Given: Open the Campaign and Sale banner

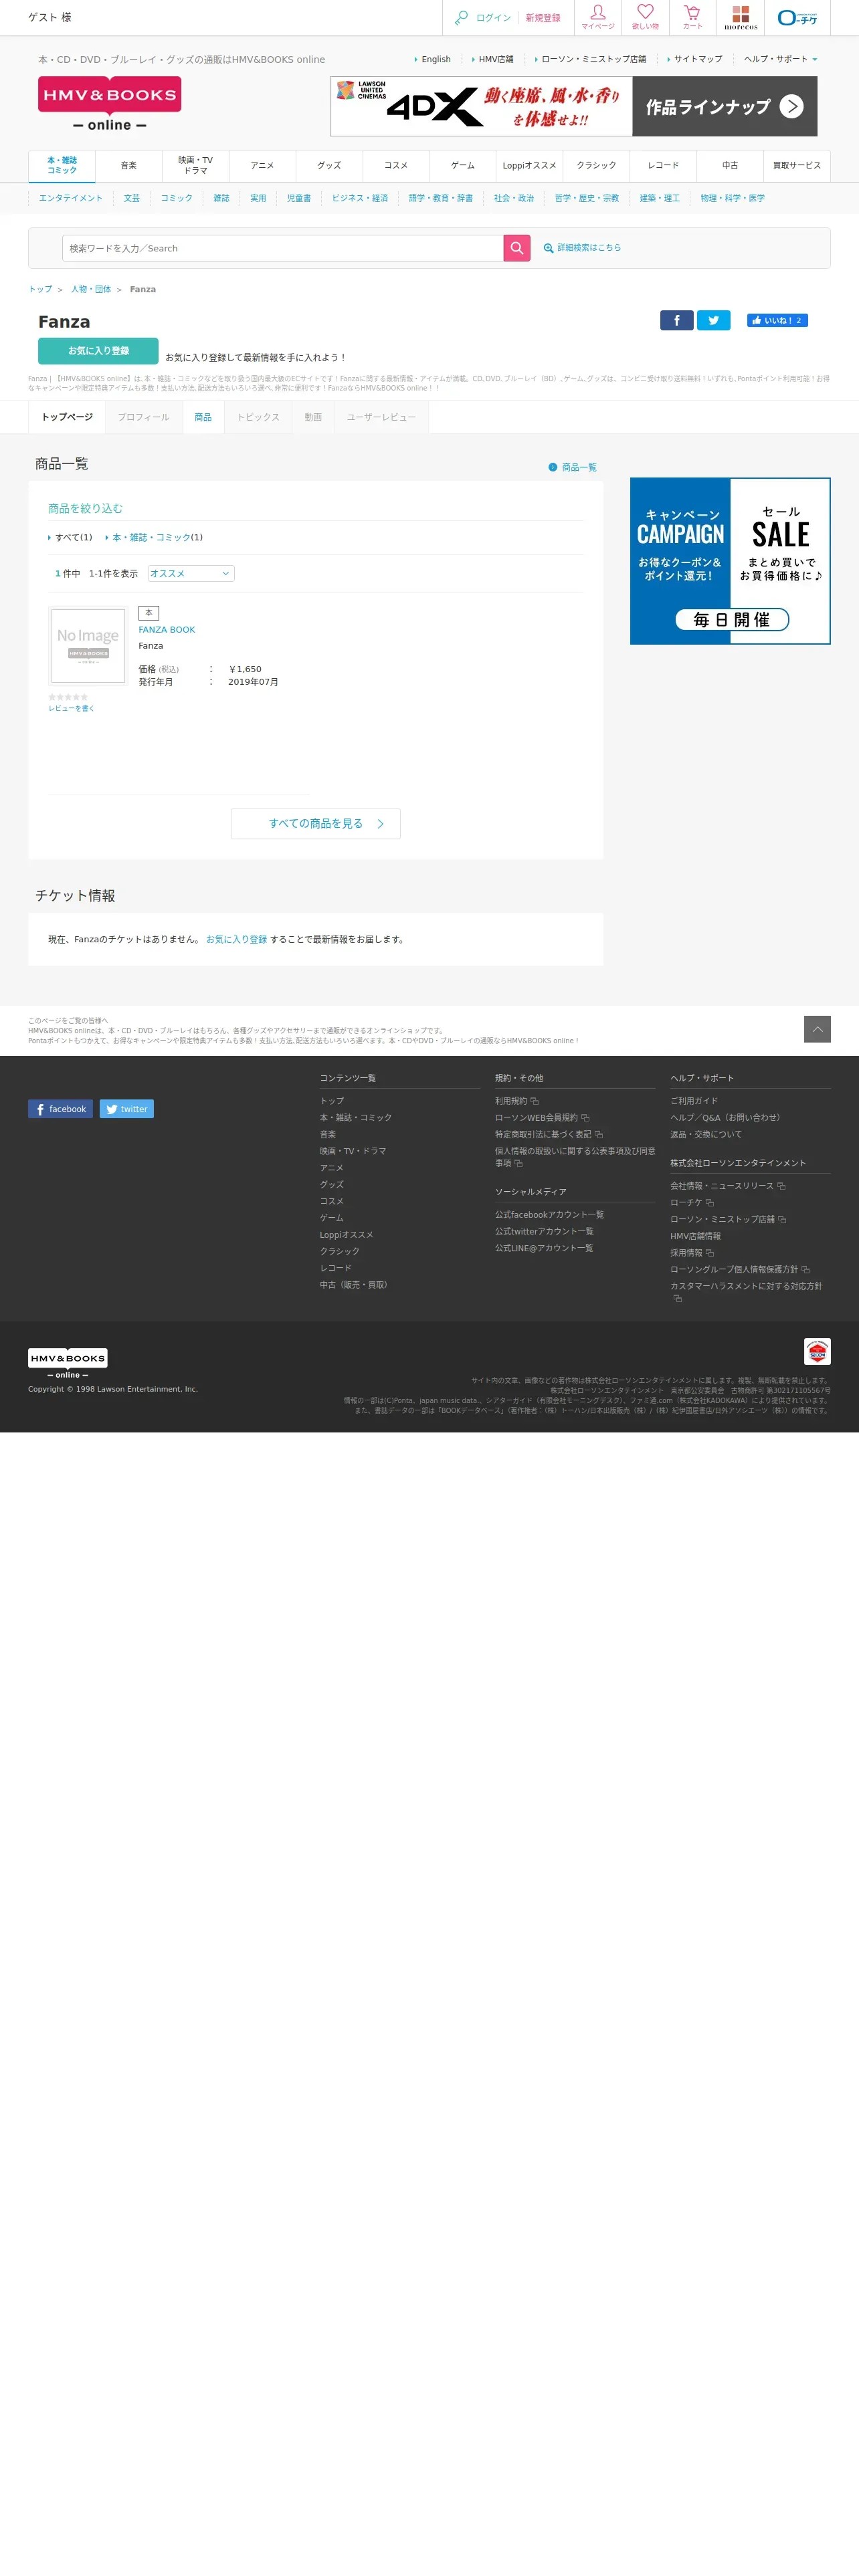Looking at the screenshot, I should [730, 561].
